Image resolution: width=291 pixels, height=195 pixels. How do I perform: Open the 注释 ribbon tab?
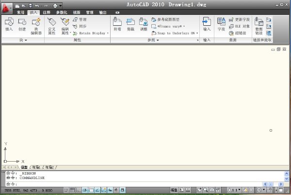click(47, 13)
